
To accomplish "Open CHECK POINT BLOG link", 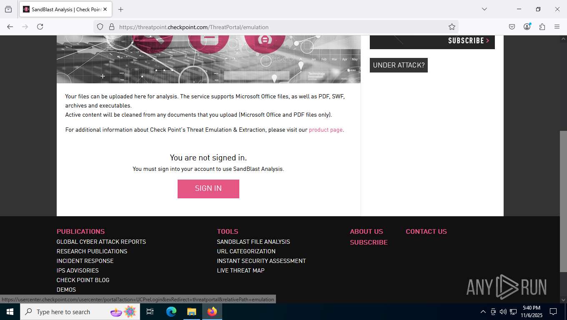I will [x=83, y=280].
